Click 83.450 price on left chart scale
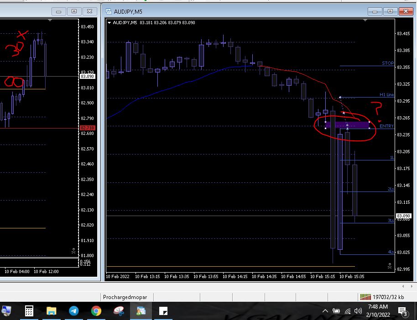The width and height of the screenshot is (417, 320). click(87, 26)
